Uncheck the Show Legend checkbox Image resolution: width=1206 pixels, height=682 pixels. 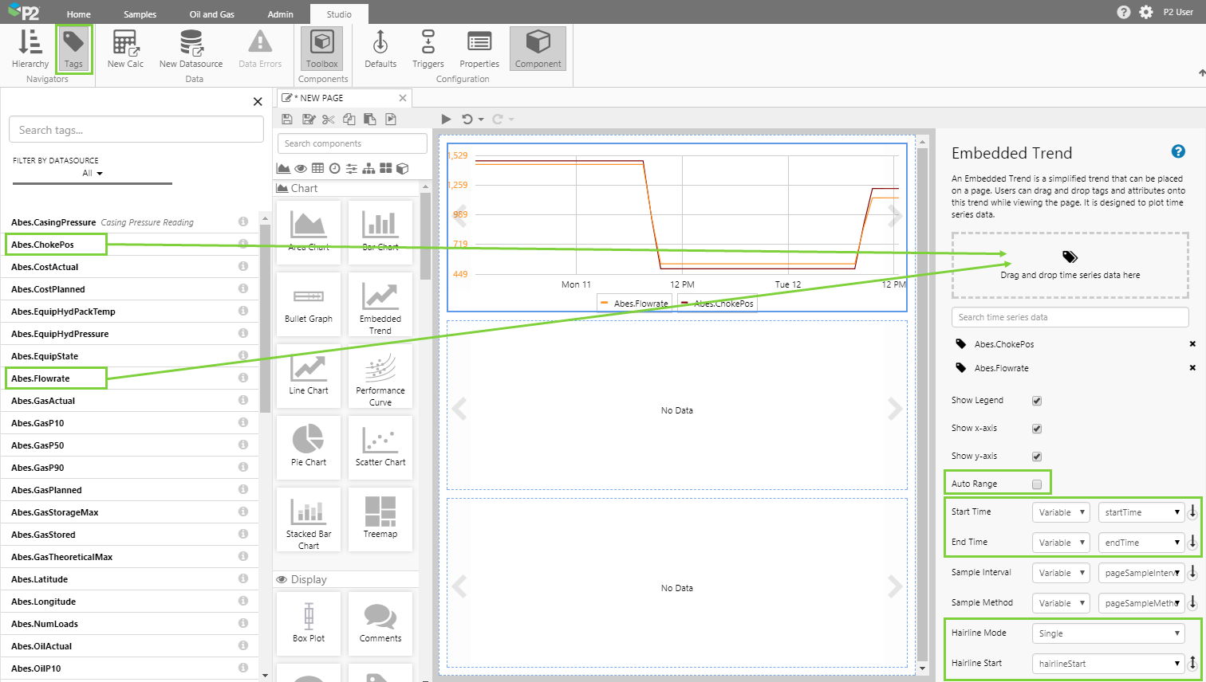(x=1037, y=401)
